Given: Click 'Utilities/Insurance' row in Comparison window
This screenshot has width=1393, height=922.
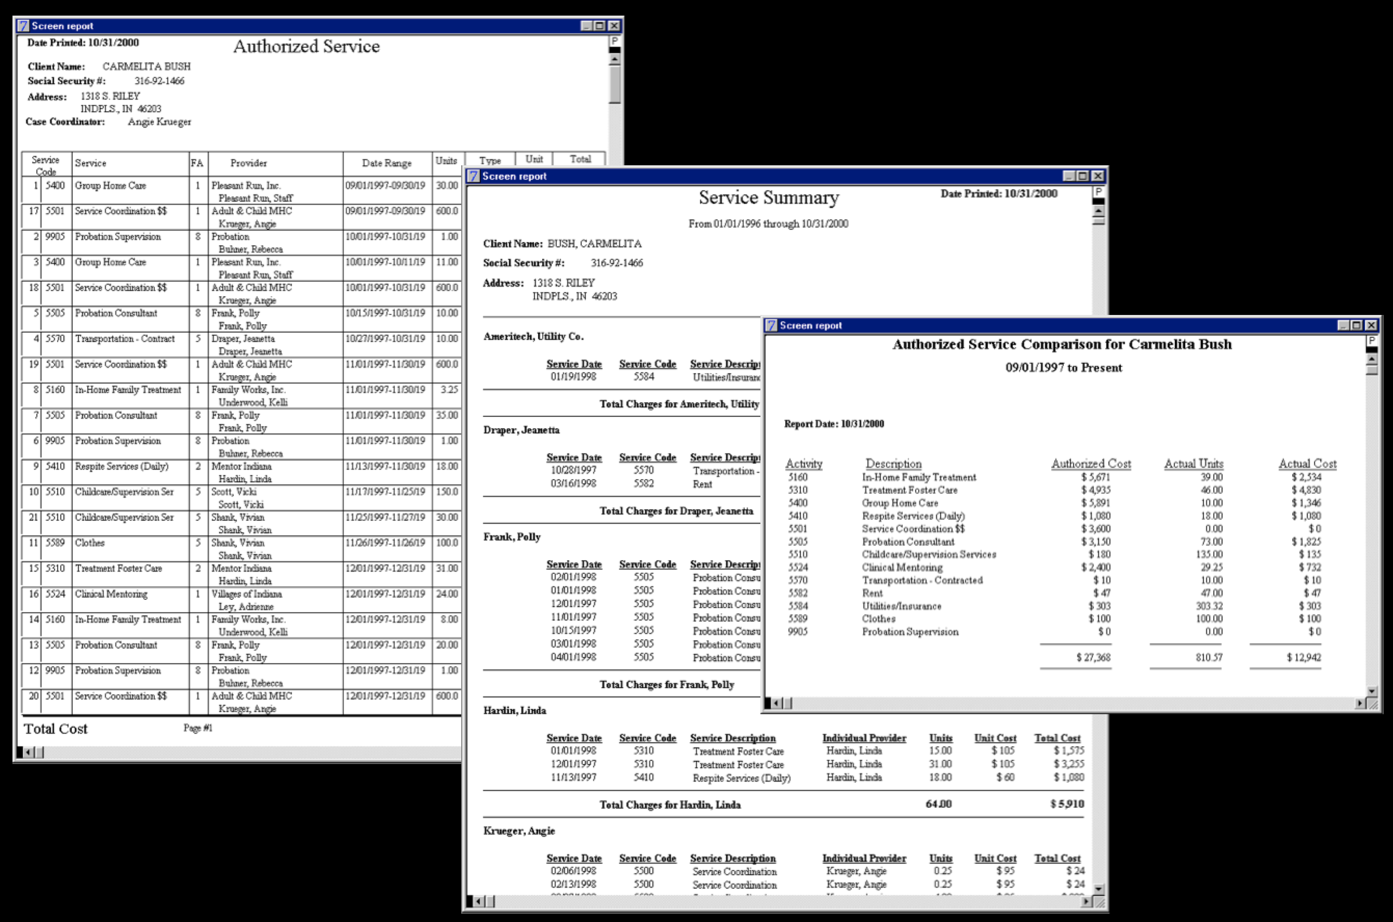Looking at the screenshot, I should point(1054,605).
